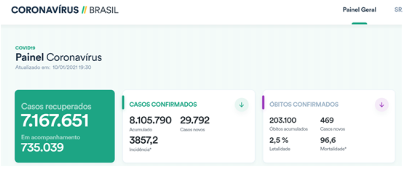The height and width of the screenshot is (170, 404).
Task: Open the partially visible SR tab
Action: point(398,10)
